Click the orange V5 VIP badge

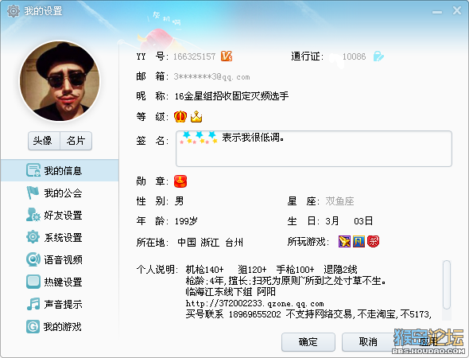point(227,56)
